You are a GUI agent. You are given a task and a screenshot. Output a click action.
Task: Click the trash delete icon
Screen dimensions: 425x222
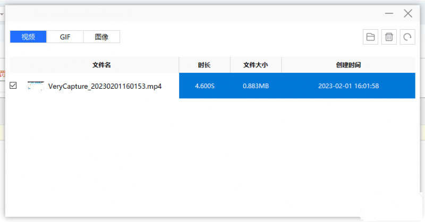(x=389, y=37)
